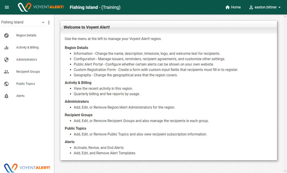The height and width of the screenshot is (173, 287).
Task: Open Activity & Billing menu item
Action: pos(27,48)
